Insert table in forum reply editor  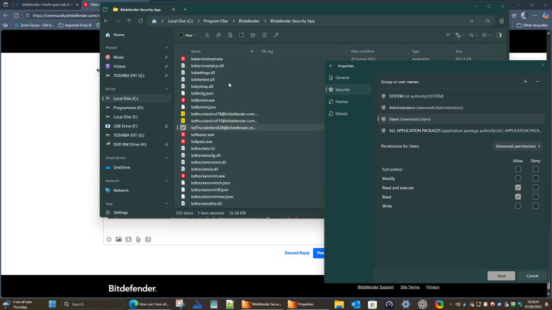pos(148,240)
